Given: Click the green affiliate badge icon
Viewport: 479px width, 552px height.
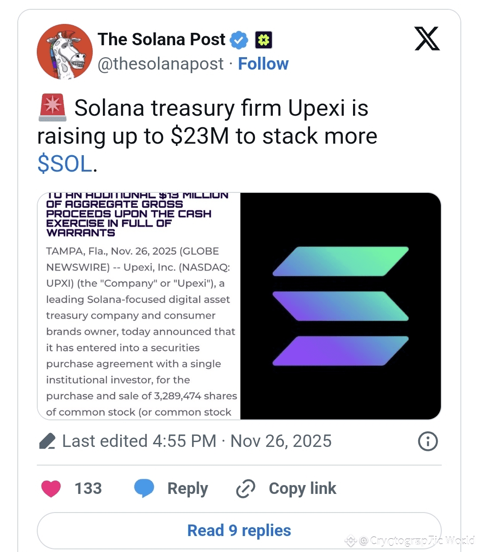Looking at the screenshot, I should click(x=263, y=40).
